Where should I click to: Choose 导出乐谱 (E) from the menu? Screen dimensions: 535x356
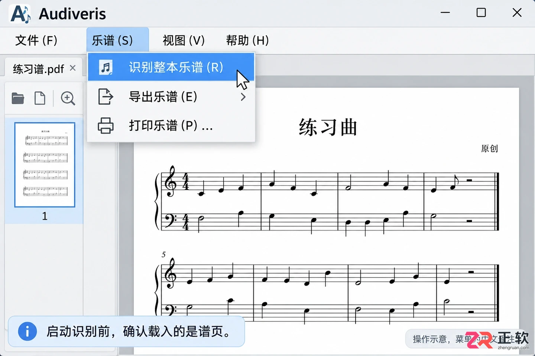(x=171, y=97)
